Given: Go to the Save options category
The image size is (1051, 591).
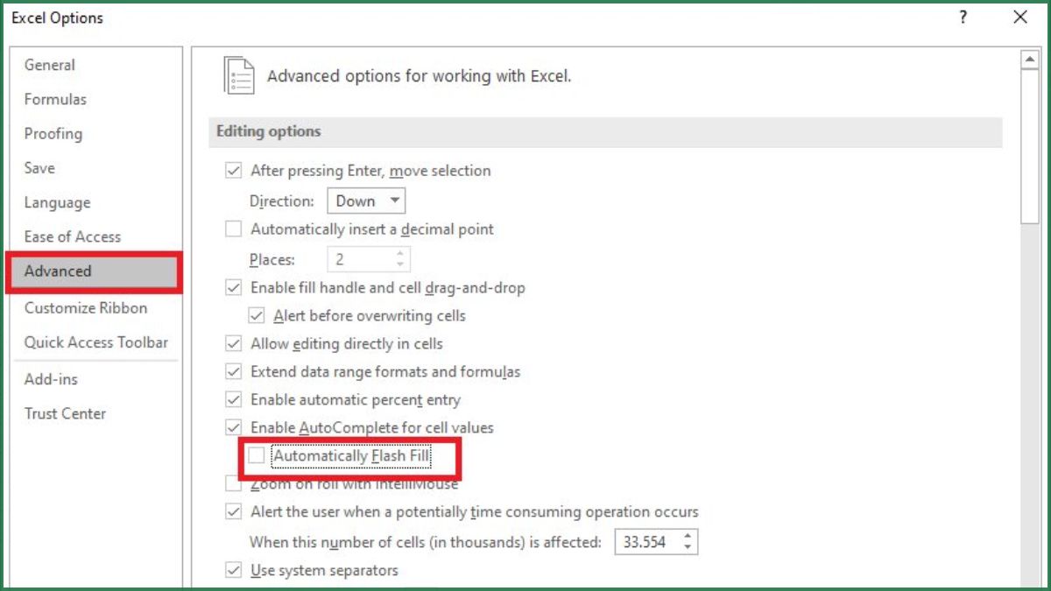Looking at the screenshot, I should [39, 167].
